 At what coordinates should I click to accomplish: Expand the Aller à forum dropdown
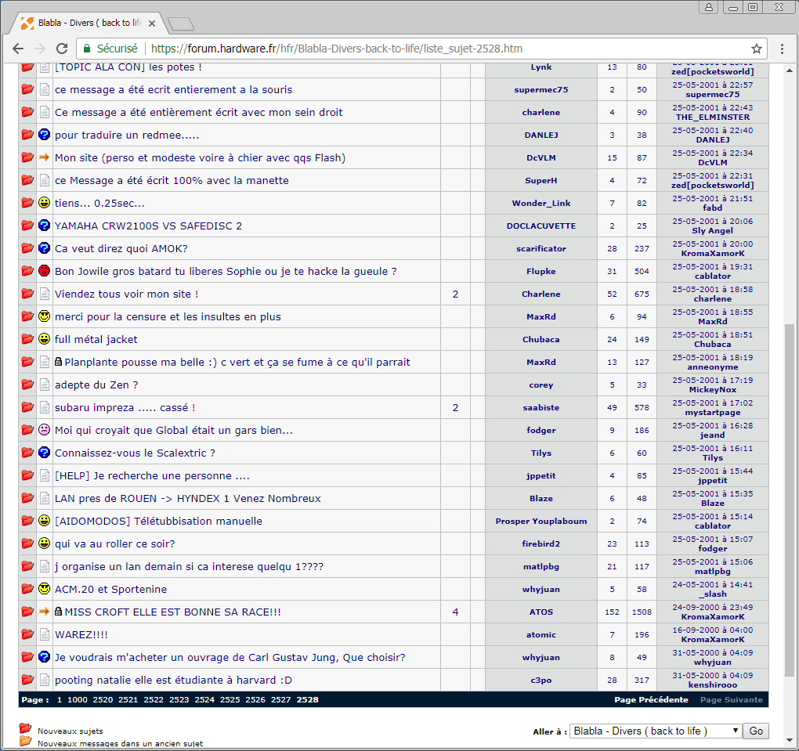click(655, 731)
